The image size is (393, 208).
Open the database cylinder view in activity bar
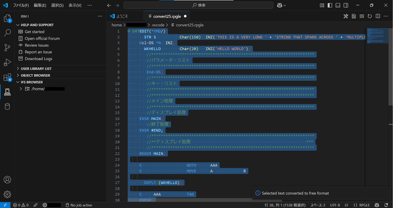click(7, 106)
